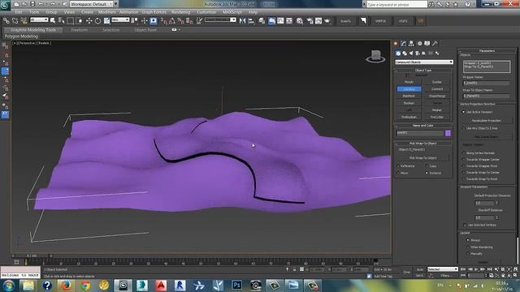This screenshot has width=520, height=292.
Task: Open the Rendering menu
Action: (x=180, y=12)
